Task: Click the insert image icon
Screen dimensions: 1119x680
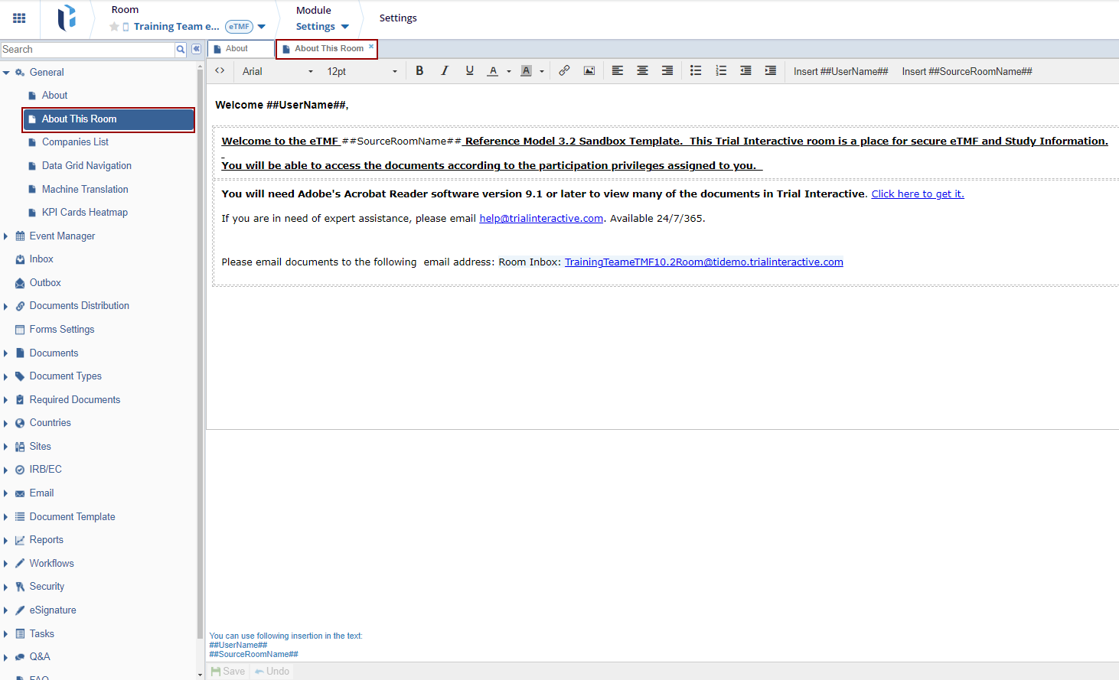Action: click(589, 71)
